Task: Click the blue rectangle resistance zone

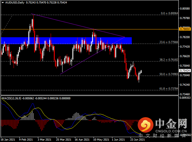Action: click(x=66, y=40)
